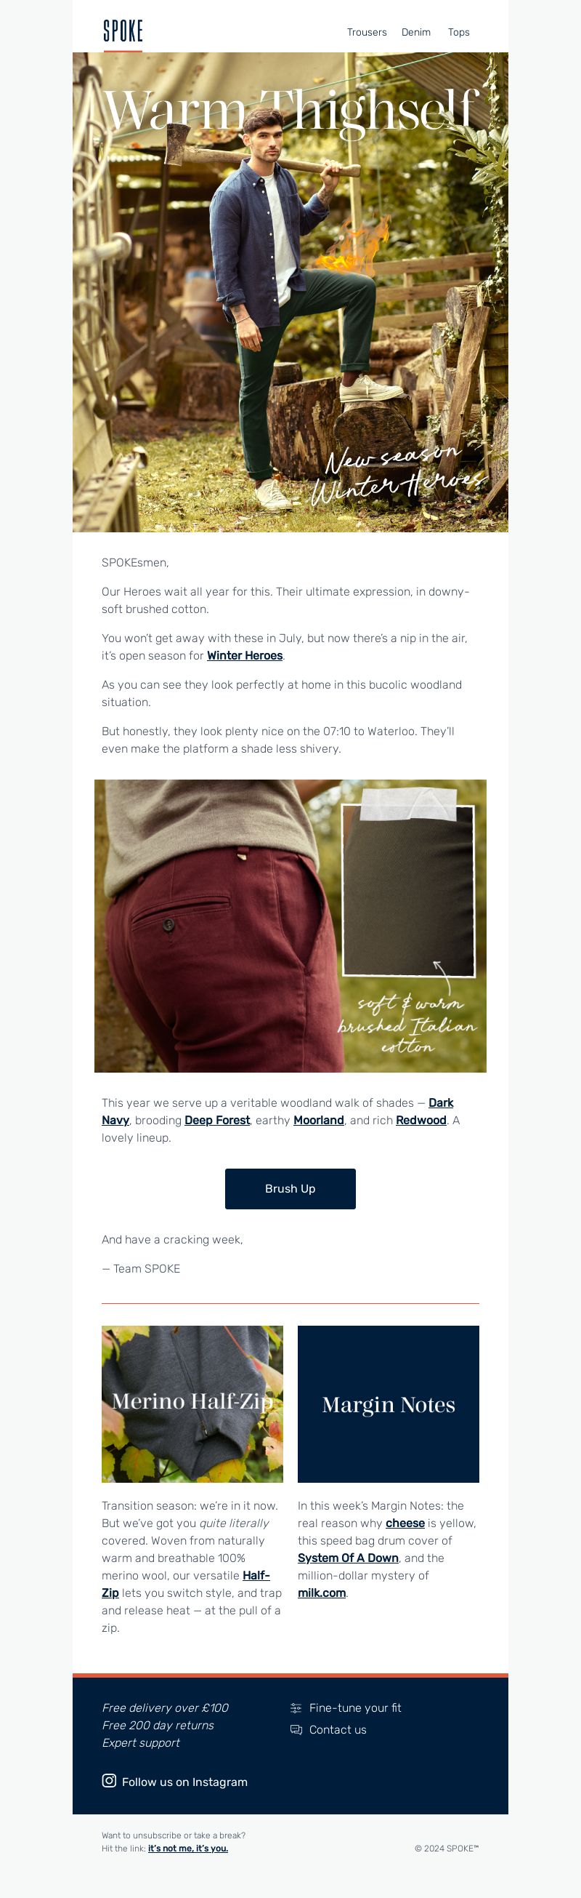The width and height of the screenshot is (581, 1898).
Task: Follow the Moorland colour link
Action: (318, 1120)
